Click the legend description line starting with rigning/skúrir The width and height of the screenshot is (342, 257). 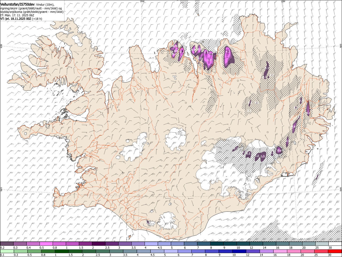click(x=31, y=8)
